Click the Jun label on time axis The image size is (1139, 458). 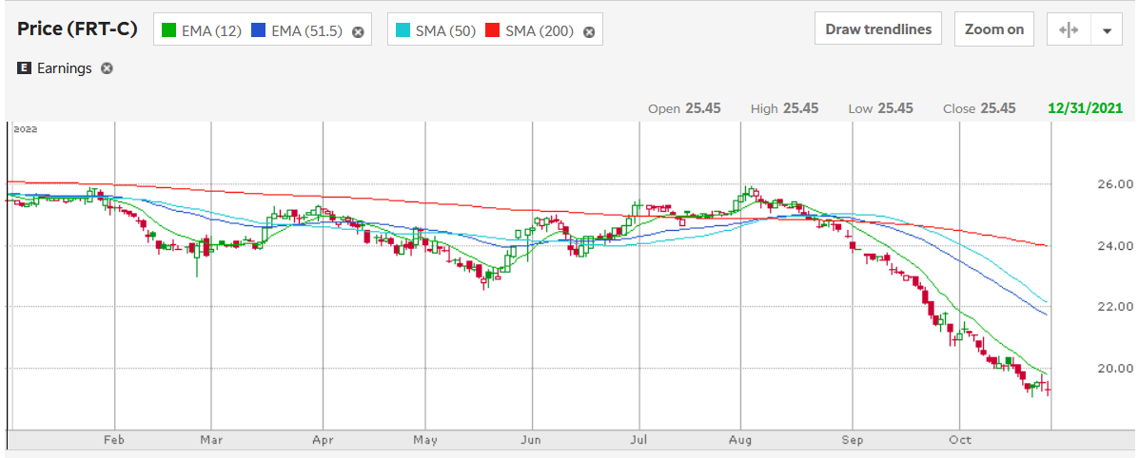[532, 441]
